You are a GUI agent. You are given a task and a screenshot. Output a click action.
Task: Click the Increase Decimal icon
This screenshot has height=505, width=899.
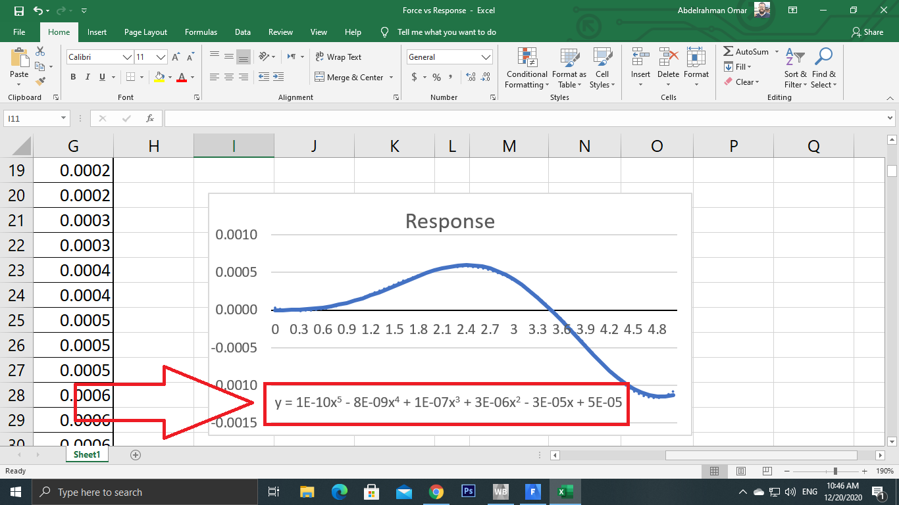coord(471,78)
